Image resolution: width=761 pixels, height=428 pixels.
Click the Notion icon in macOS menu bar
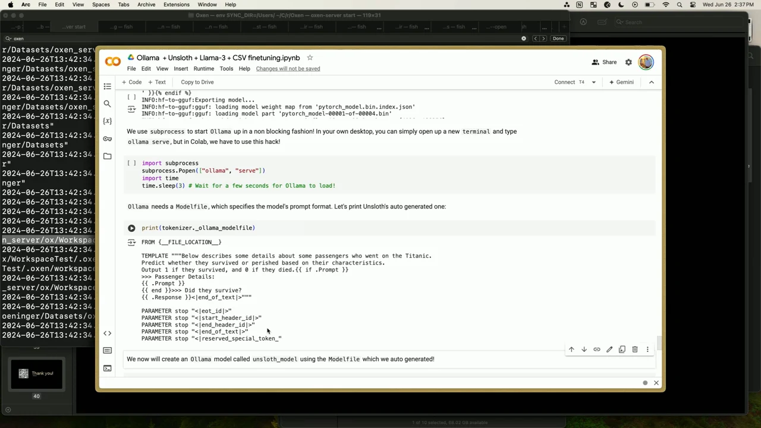tap(580, 5)
